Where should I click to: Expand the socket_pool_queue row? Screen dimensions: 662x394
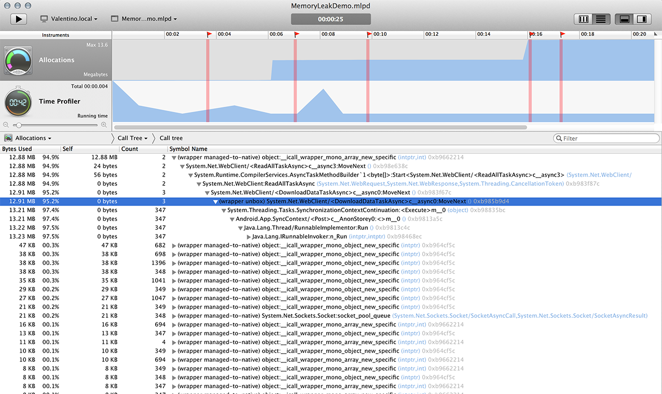pos(174,316)
